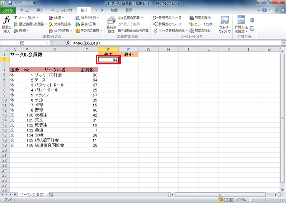Image resolution: width=286 pixels, height=203 pixels.
Task: Open the View (表示) tab
Action: point(129,10)
